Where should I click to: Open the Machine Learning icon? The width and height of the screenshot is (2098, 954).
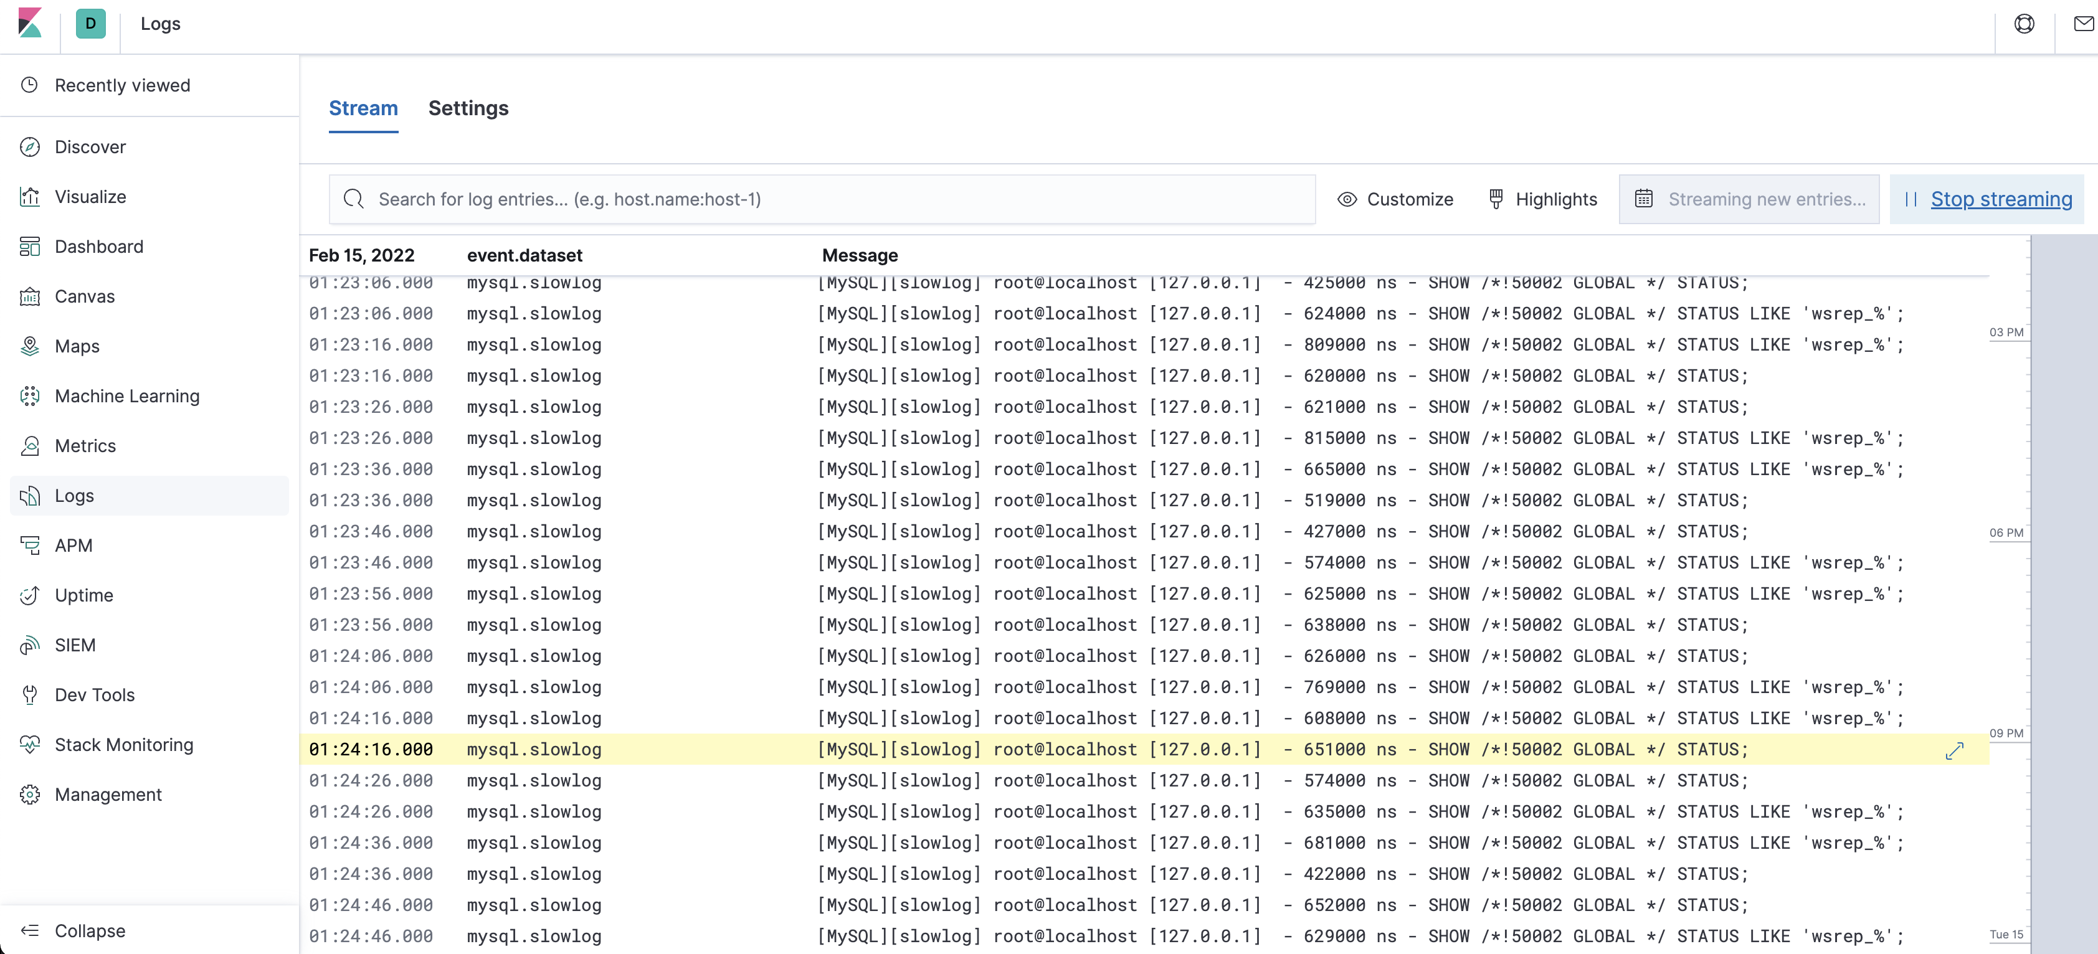point(30,397)
